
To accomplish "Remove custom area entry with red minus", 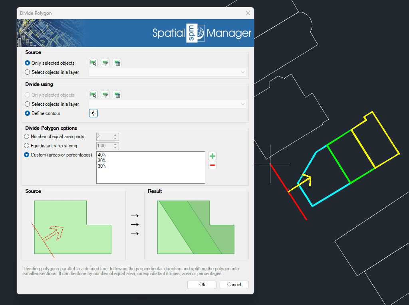I will pos(212,165).
